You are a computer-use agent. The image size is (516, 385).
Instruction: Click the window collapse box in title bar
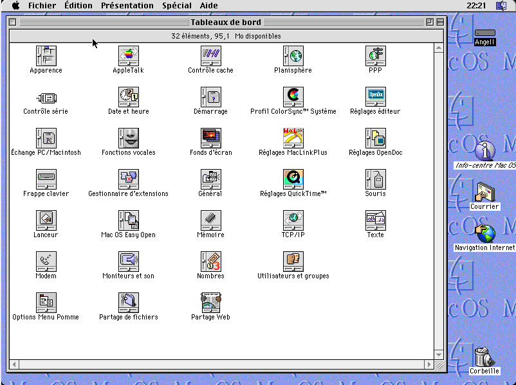pos(440,22)
